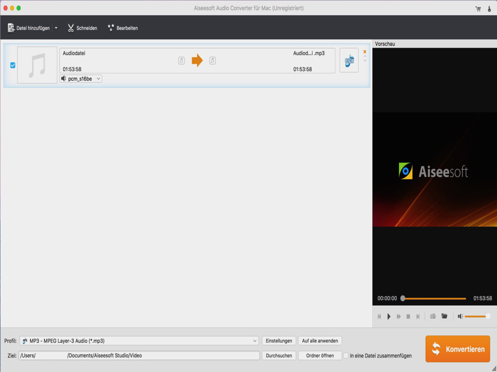
Task: Open the Datei hinzufügen tool
Action: tap(29, 28)
